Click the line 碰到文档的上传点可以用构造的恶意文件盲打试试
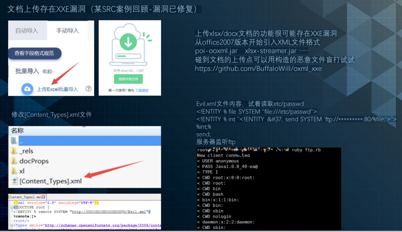Screen dimensions: 402x232 pyautogui.click(x=275, y=60)
